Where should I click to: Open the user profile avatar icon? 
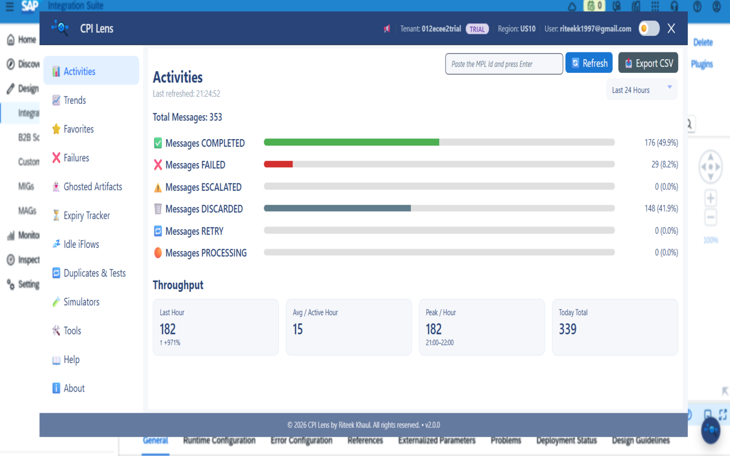point(717,6)
